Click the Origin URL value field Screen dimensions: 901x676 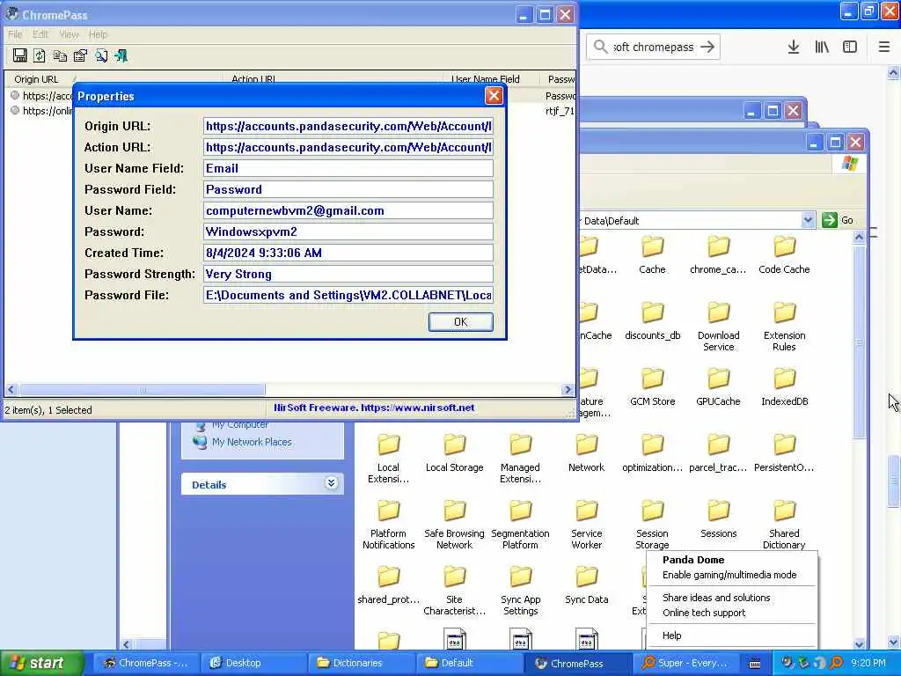348,126
